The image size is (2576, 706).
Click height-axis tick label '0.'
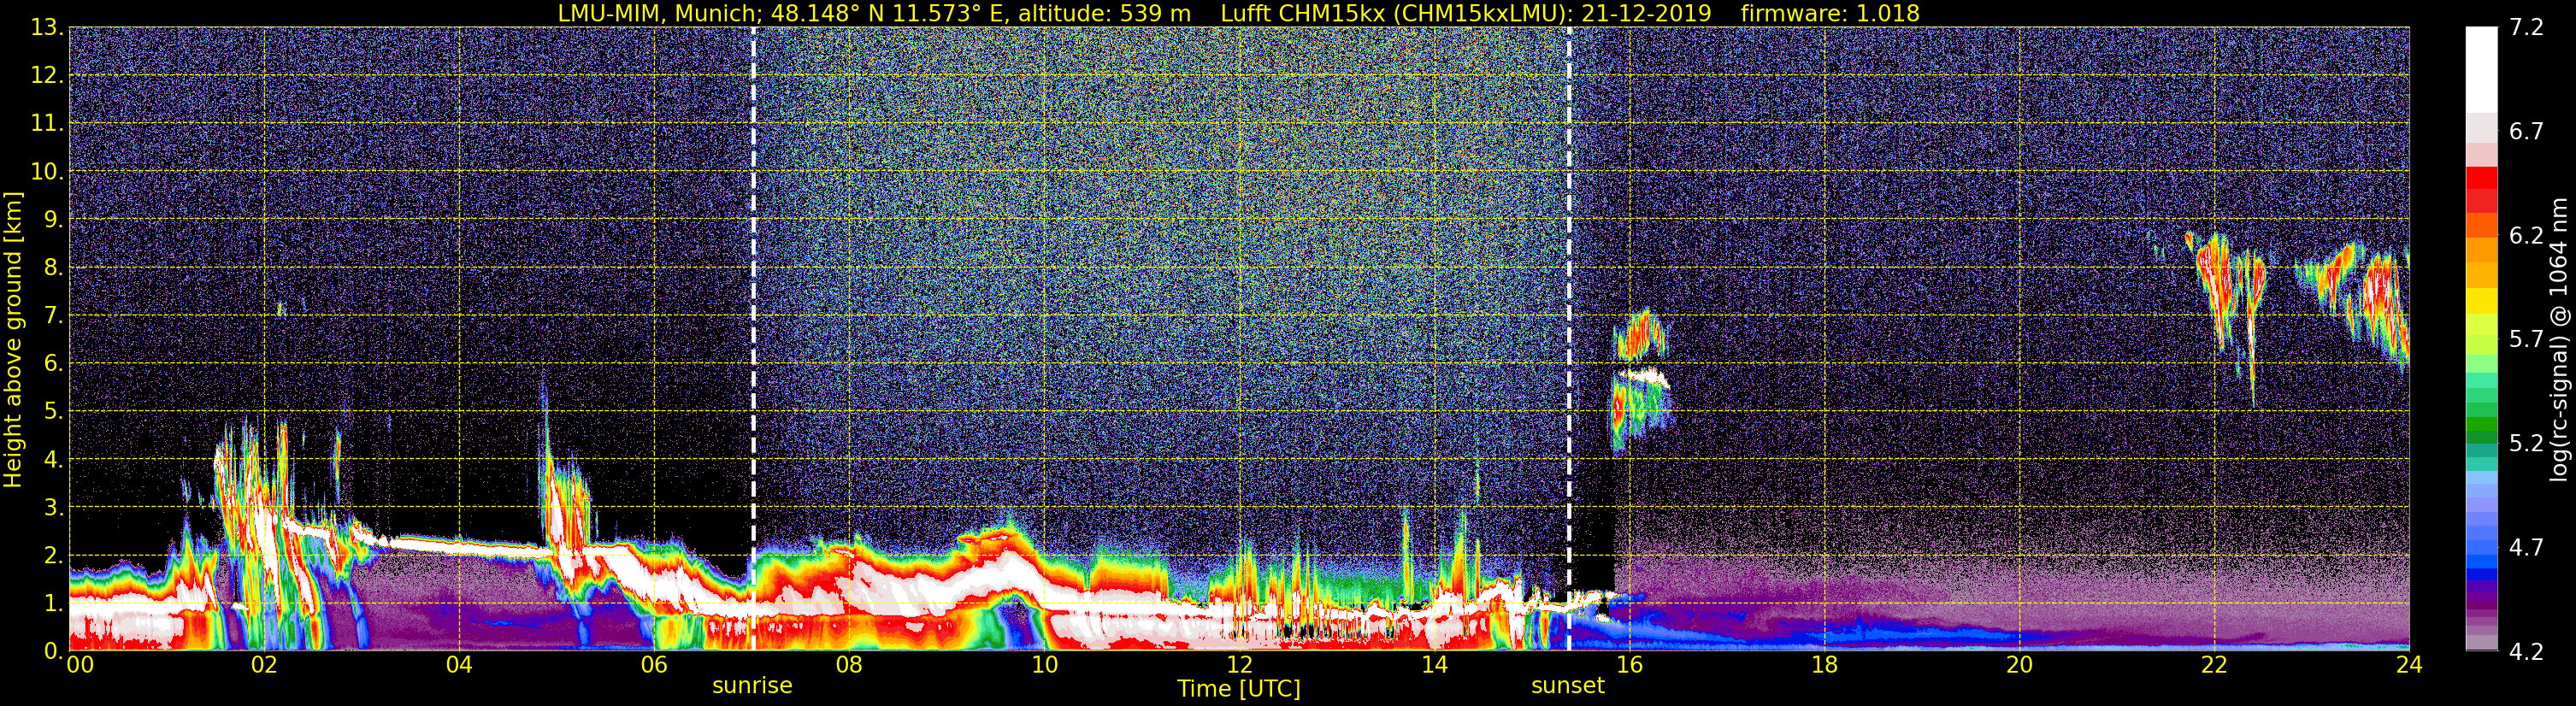[54, 651]
